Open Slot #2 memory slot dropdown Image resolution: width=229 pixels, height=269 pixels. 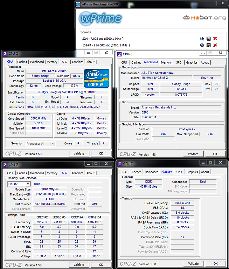tap(28, 184)
